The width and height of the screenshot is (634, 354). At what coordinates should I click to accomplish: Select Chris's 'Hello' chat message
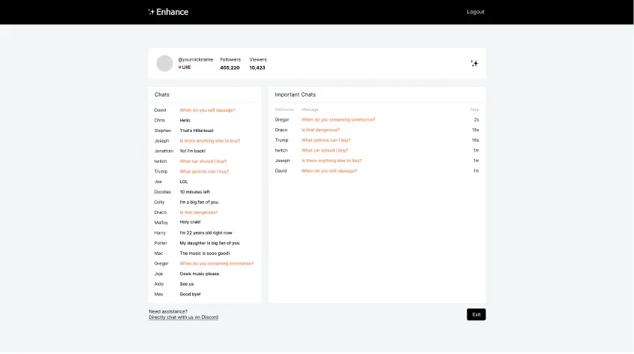pos(185,121)
